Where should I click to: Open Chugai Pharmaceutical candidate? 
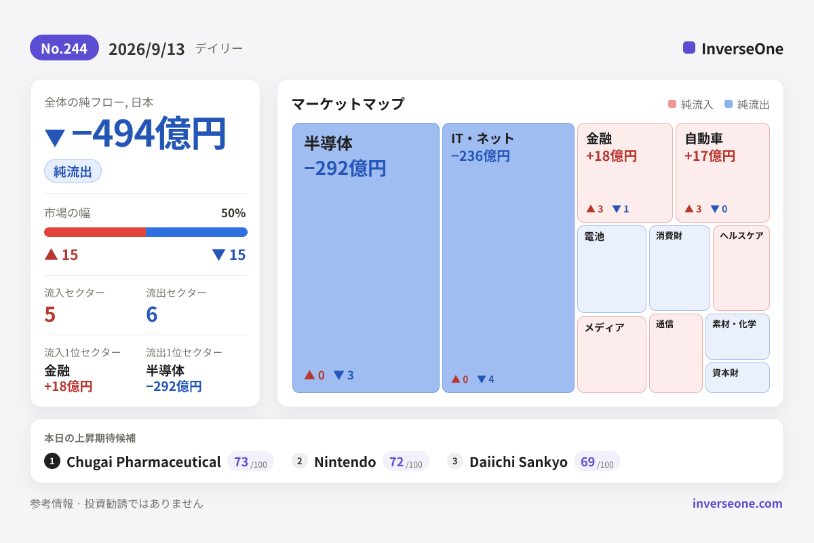tap(144, 462)
